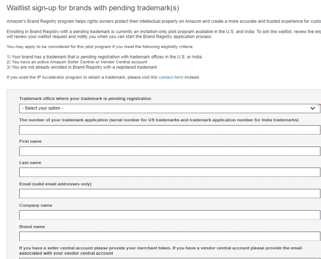The image size is (321, 259).
Task: Click the Email address input box
Action: pos(170,194)
